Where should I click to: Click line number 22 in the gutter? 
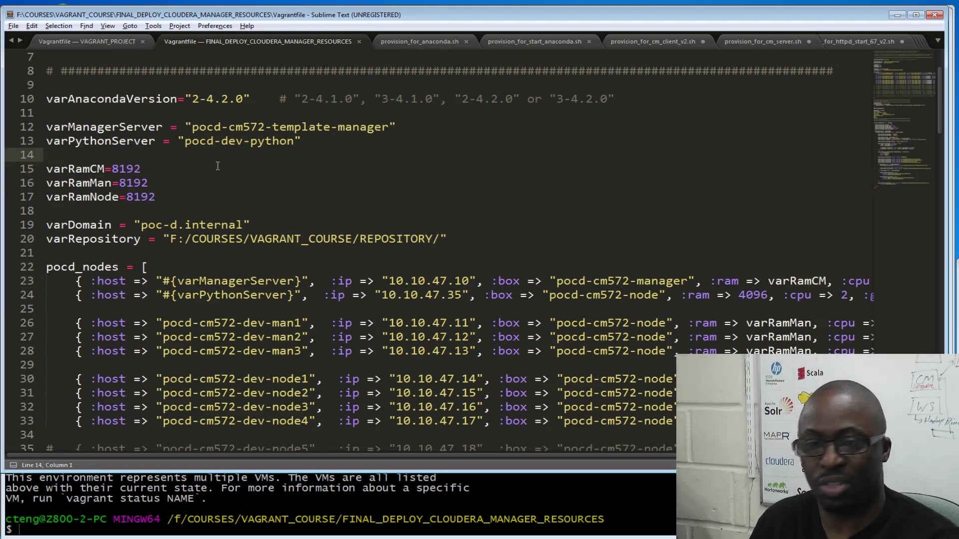[x=27, y=267]
